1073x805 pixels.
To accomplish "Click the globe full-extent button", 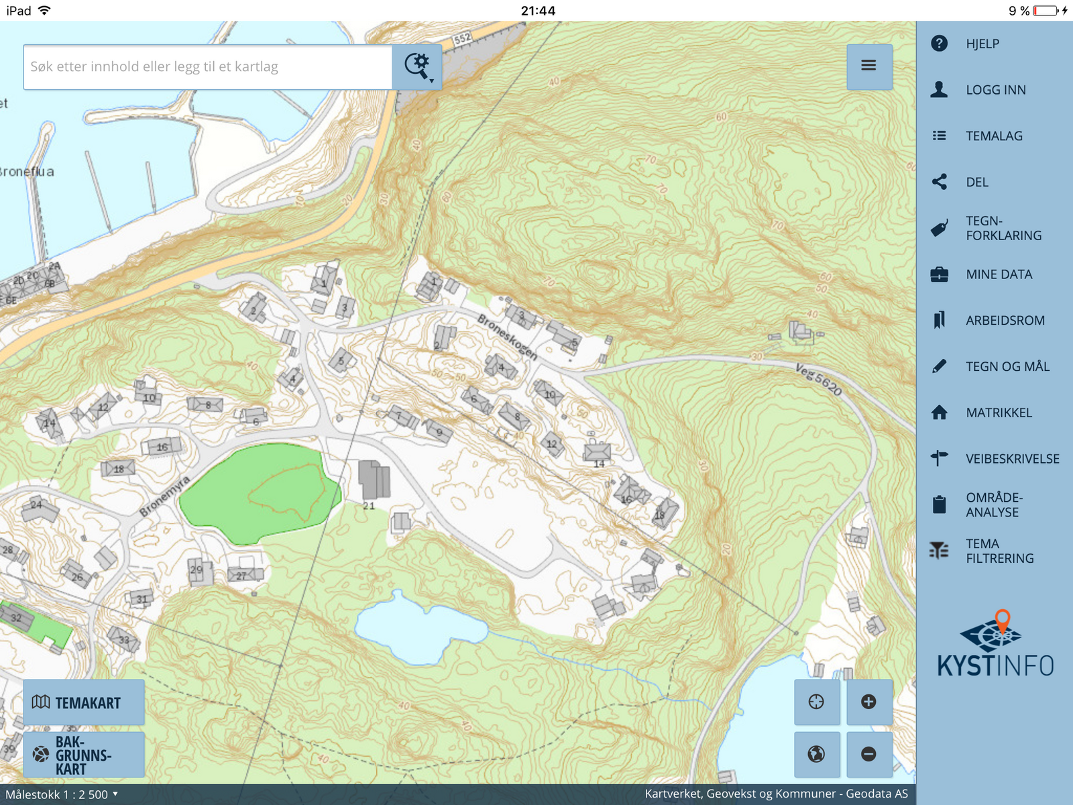I will (816, 754).
